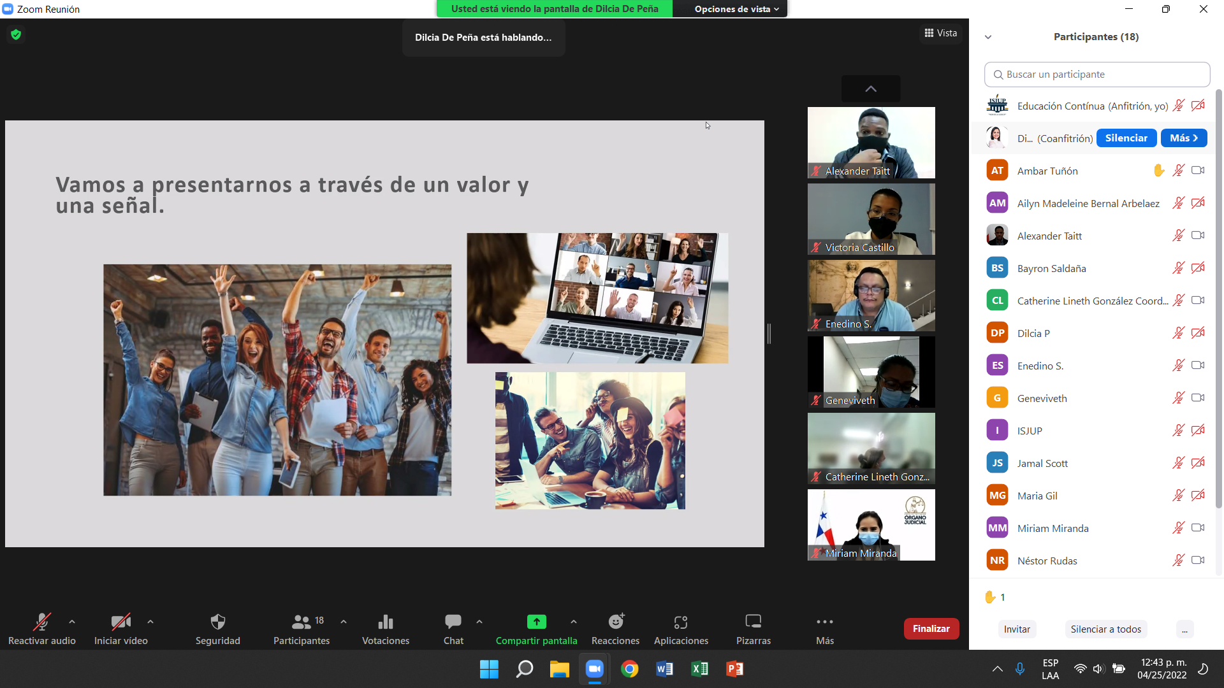Image resolution: width=1224 pixels, height=688 pixels.
Task: Select Alexander Taitt video thumbnail
Action: [x=871, y=143]
